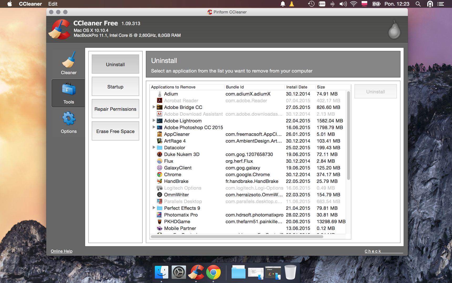
Task: Click the HandBrake app icon
Action: point(160,181)
